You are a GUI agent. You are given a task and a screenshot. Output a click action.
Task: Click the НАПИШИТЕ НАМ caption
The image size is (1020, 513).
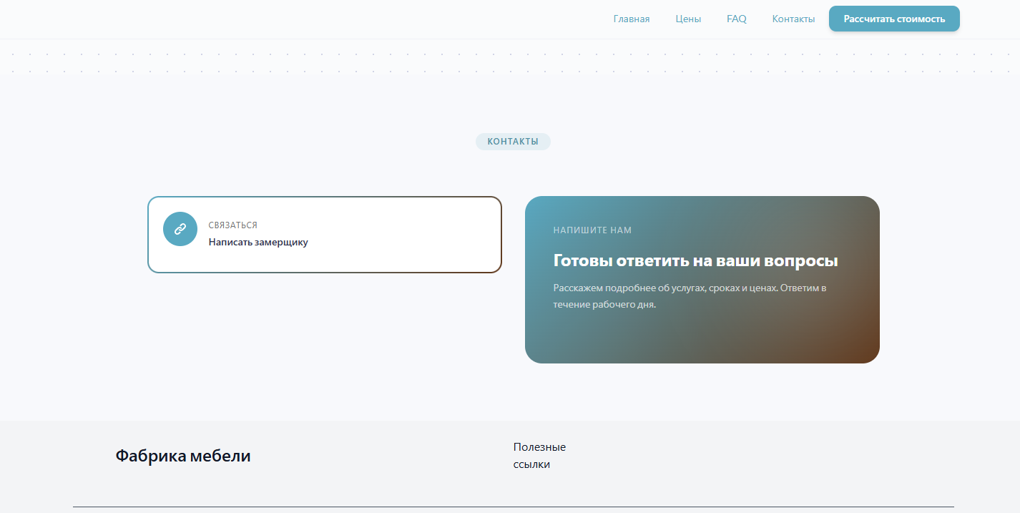[x=592, y=230]
